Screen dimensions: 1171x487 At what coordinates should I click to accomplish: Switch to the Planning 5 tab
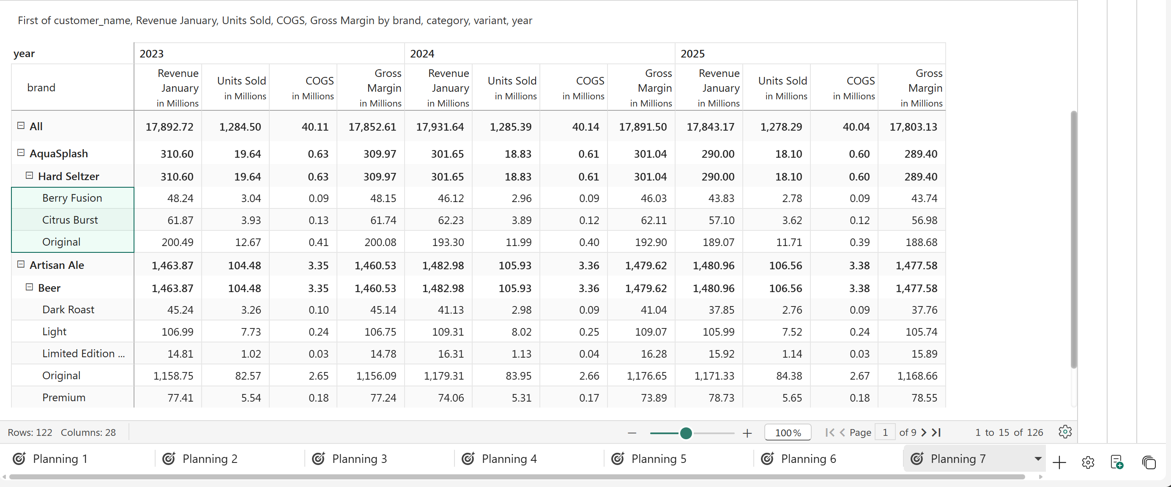(658, 459)
